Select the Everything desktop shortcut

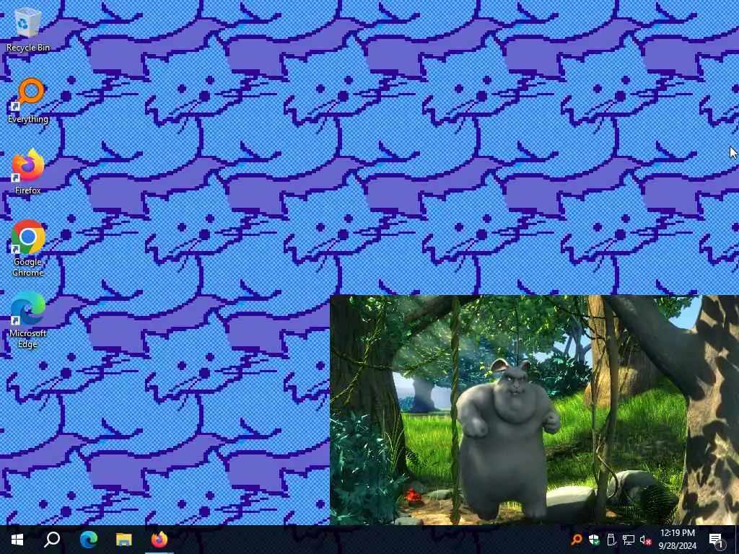[x=28, y=101]
